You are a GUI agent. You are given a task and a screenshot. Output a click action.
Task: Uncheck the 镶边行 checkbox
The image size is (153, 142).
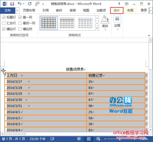coord(4,29)
